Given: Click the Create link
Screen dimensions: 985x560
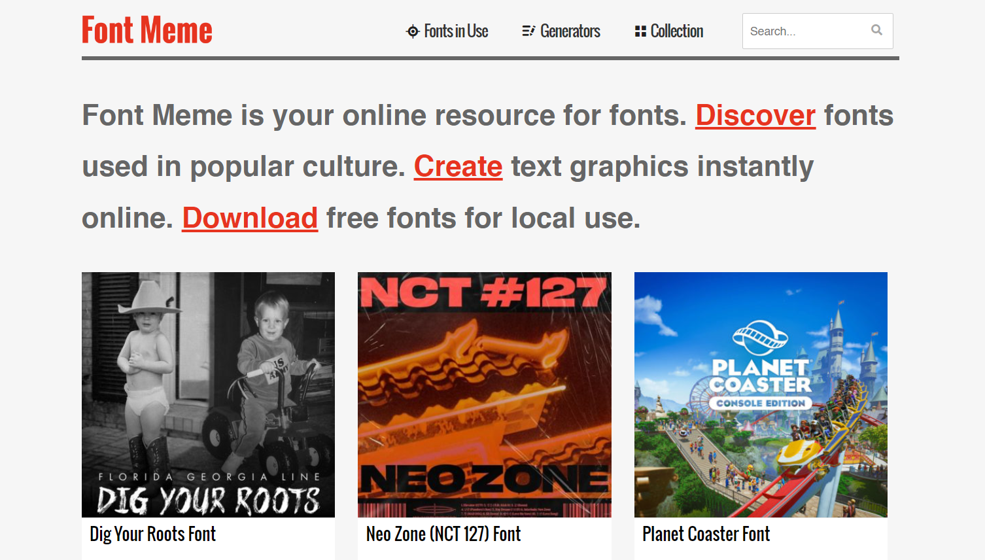Looking at the screenshot, I should pos(458,167).
